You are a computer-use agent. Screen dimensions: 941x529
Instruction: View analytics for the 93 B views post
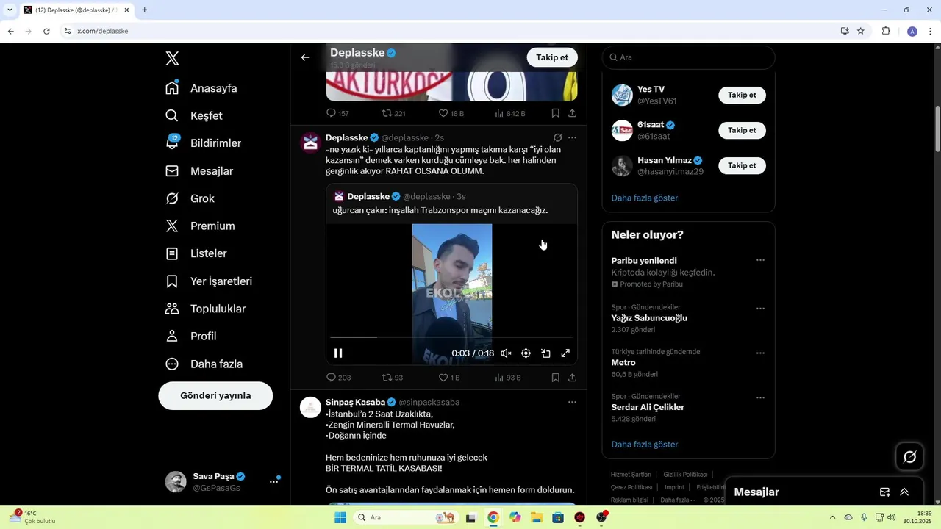507,378
